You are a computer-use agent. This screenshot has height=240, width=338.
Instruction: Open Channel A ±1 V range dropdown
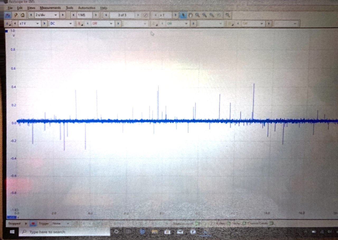[x=29, y=24]
